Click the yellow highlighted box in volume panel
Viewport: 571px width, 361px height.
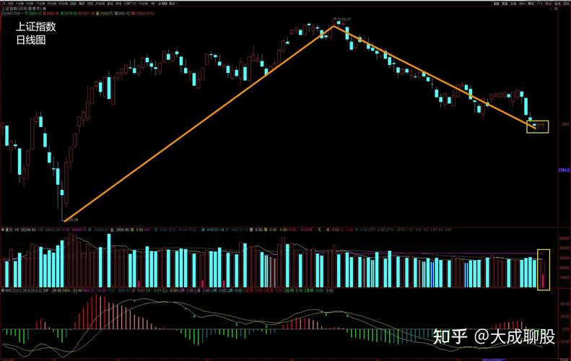coord(543,269)
